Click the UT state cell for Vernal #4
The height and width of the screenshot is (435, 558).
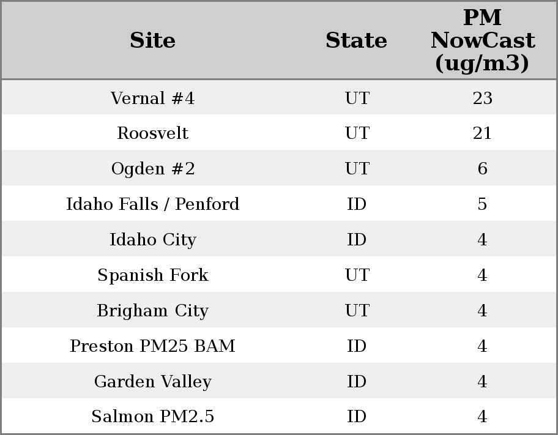[x=357, y=98]
